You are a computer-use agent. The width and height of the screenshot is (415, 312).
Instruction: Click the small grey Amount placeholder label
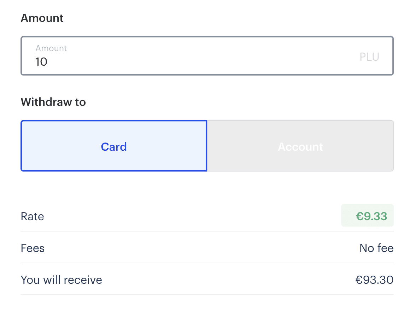pyautogui.click(x=51, y=48)
